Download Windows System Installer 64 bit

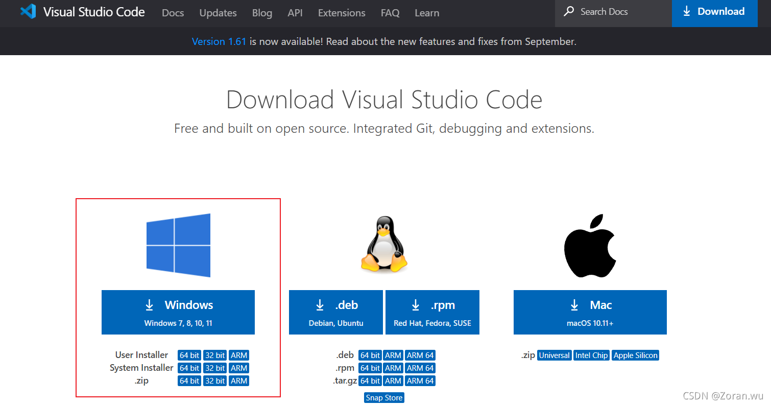(189, 368)
